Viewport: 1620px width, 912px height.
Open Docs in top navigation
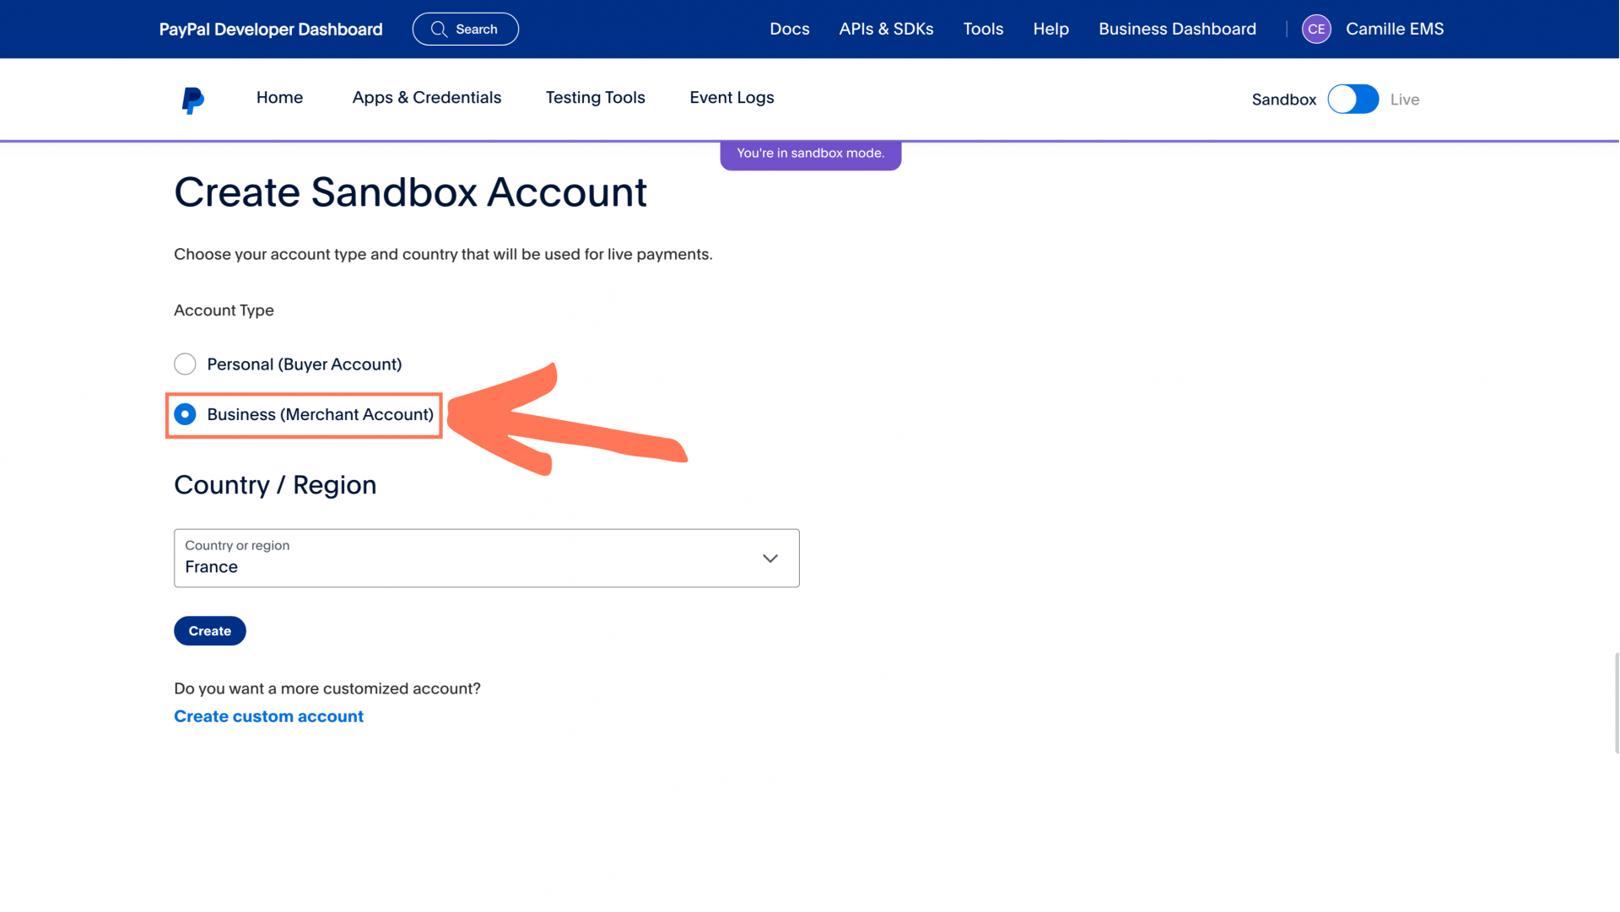pyautogui.click(x=789, y=29)
